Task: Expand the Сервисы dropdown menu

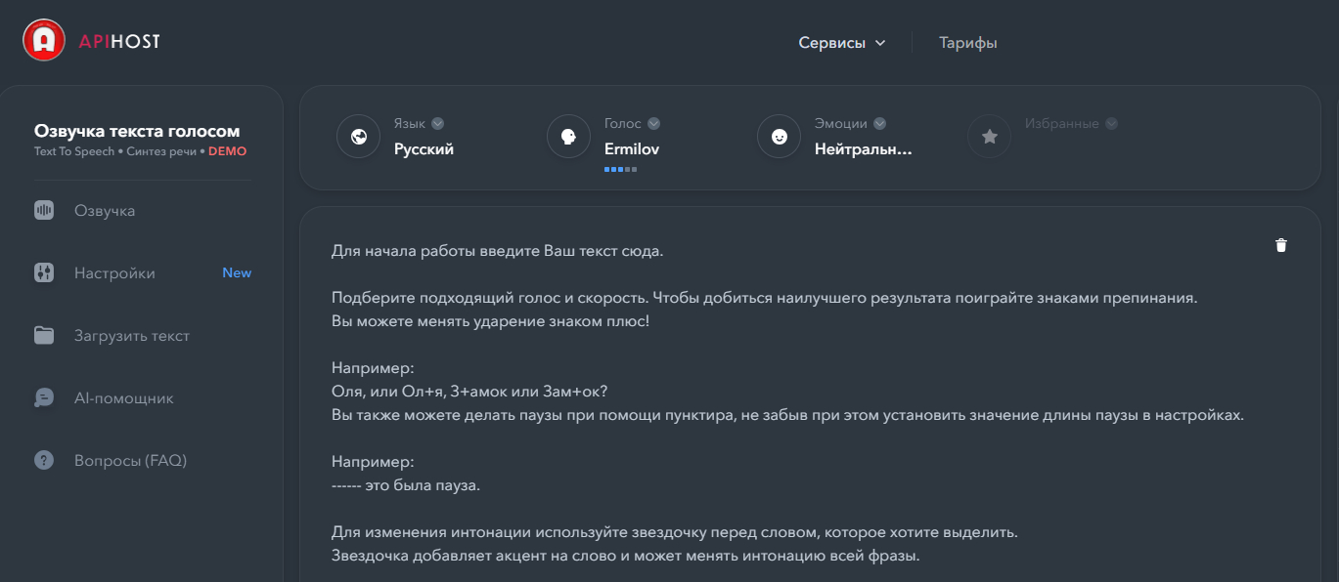Action: (841, 43)
